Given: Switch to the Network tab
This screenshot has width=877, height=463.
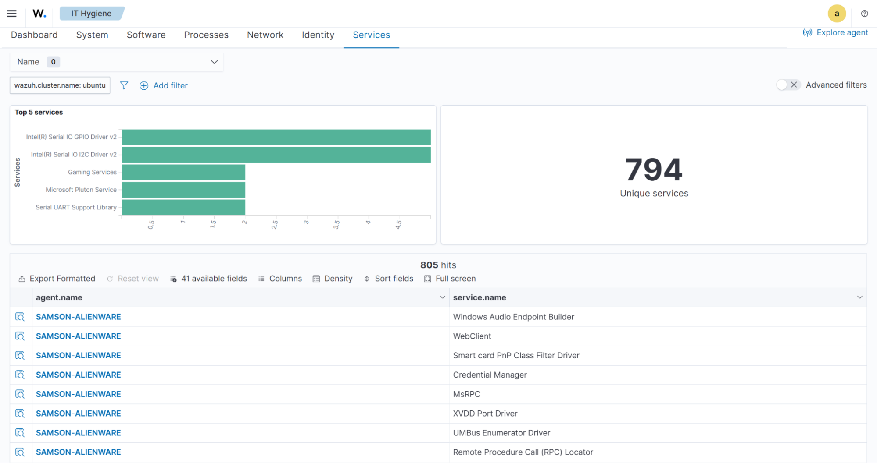Looking at the screenshot, I should click(265, 35).
